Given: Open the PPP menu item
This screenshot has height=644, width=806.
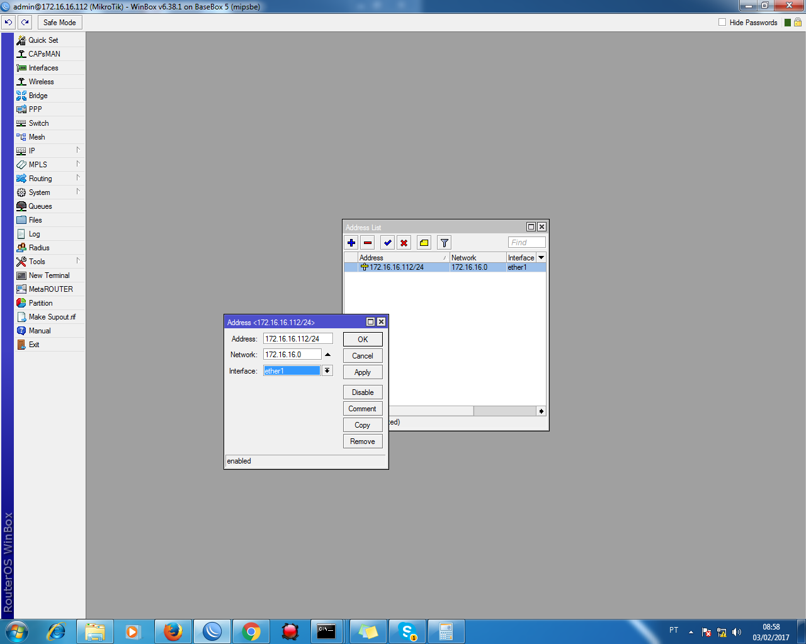Looking at the screenshot, I should (50, 109).
